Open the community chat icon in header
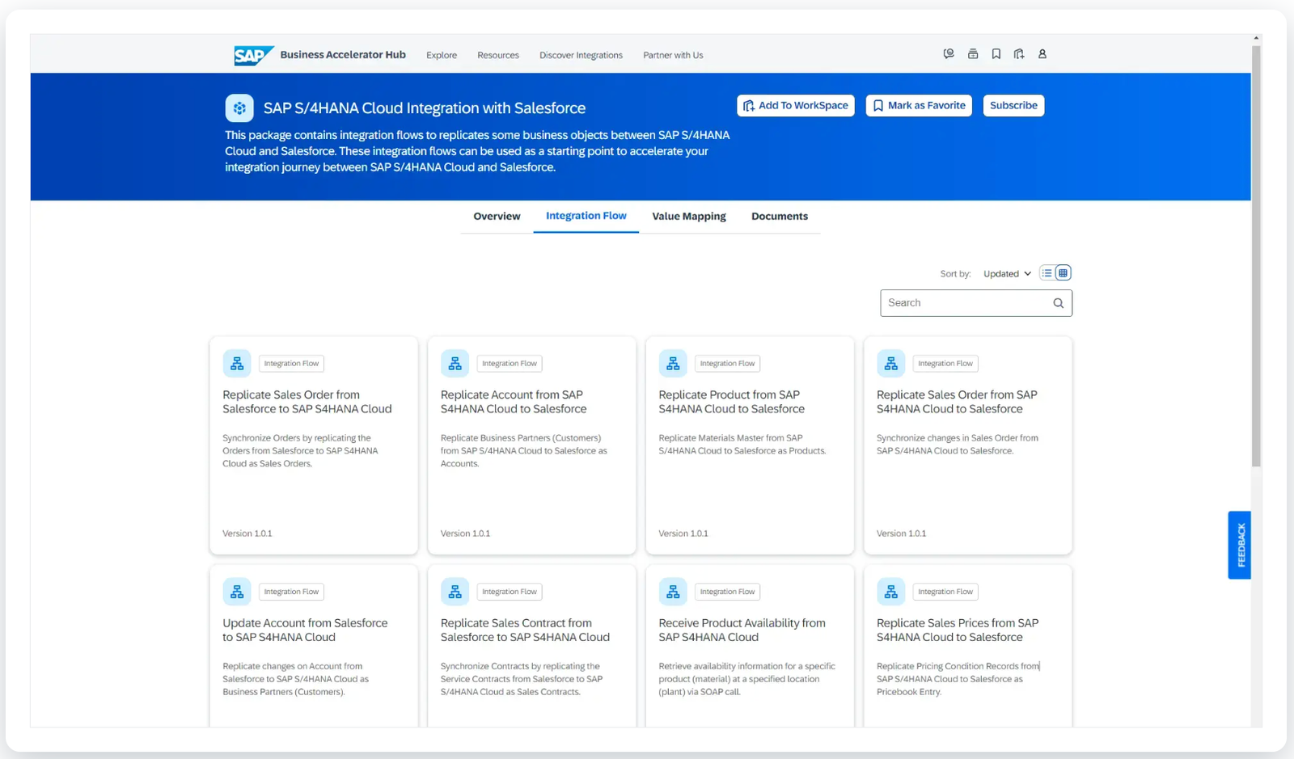The image size is (1294, 759). coord(949,54)
